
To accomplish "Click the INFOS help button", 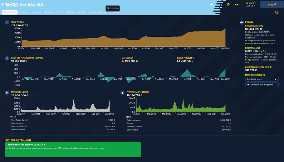I will click(x=272, y=4).
